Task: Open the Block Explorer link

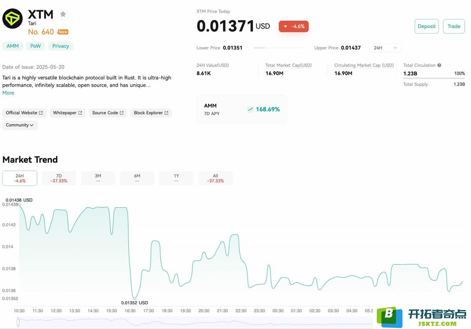Action: click(151, 113)
